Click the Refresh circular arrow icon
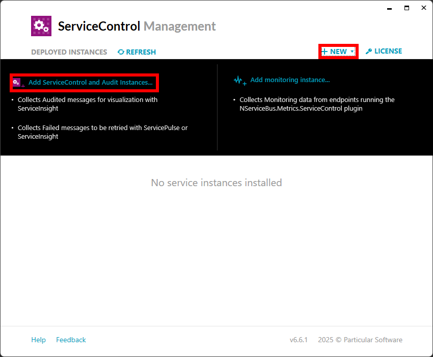 pos(121,52)
